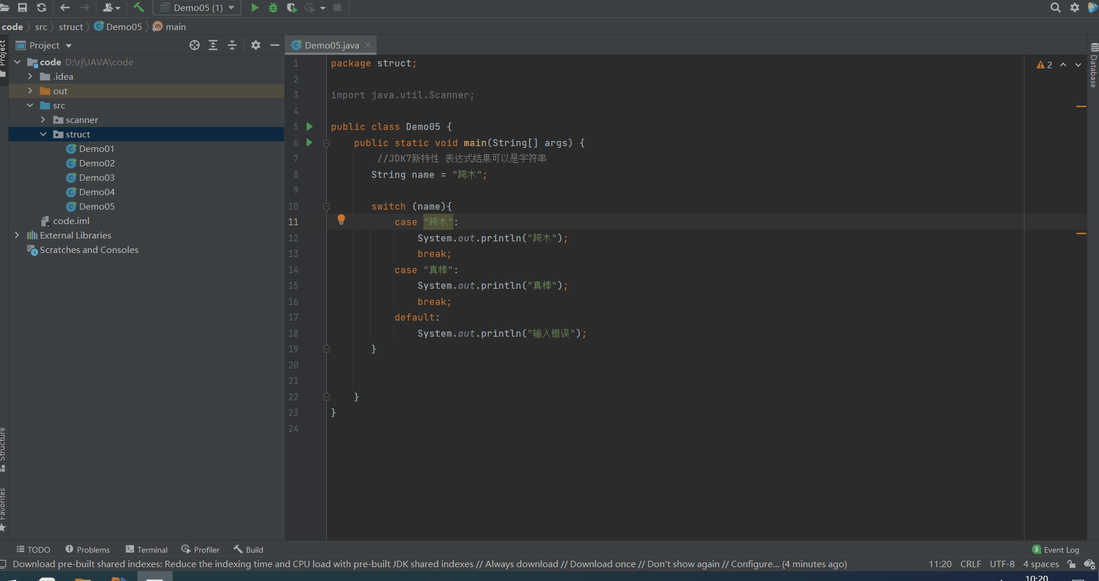Click the yellow lightbulb intention icon
The width and height of the screenshot is (1099, 581).
[x=341, y=219]
